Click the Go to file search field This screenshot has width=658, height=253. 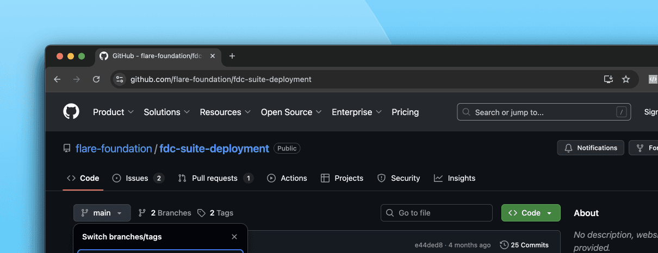pyautogui.click(x=437, y=213)
